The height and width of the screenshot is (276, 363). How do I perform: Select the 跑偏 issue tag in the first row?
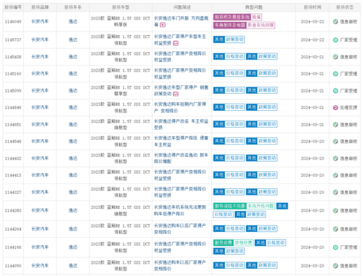(257, 18)
